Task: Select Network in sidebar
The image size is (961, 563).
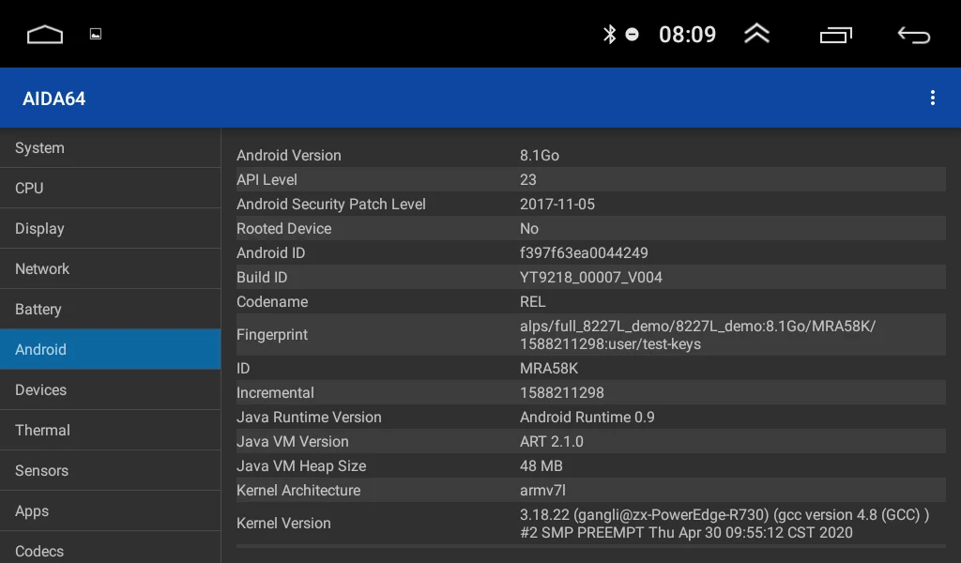Action: [x=111, y=269]
